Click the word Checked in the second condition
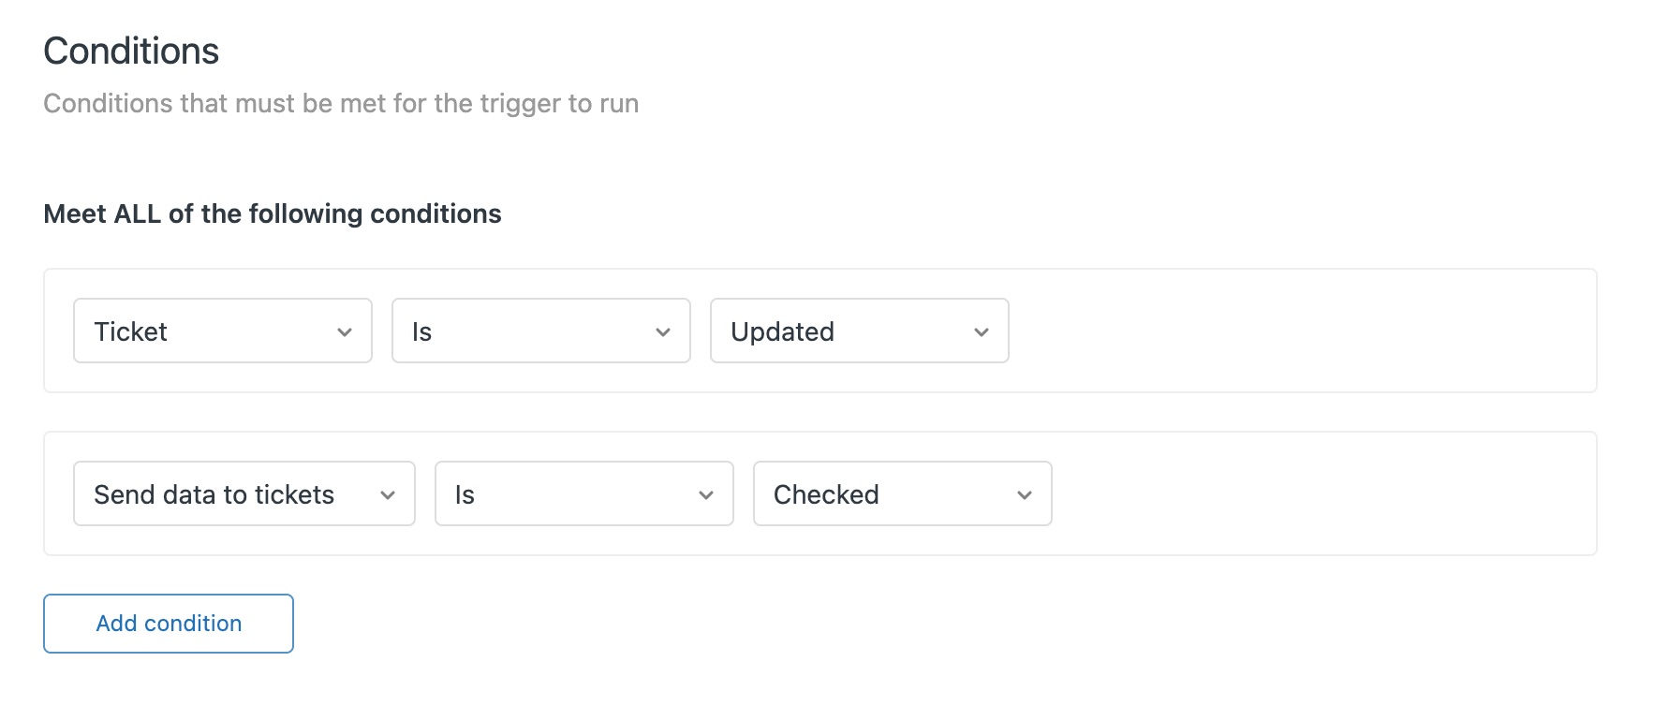This screenshot has width=1654, height=706. point(826,494)
